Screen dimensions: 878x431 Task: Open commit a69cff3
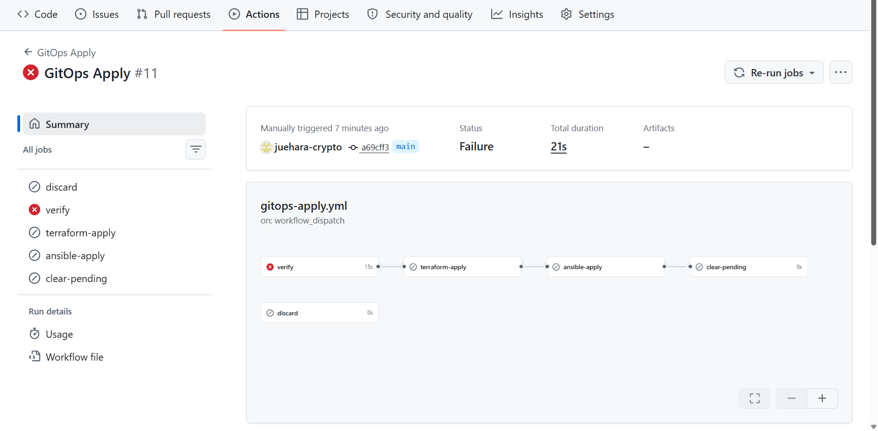click(375, 147)
